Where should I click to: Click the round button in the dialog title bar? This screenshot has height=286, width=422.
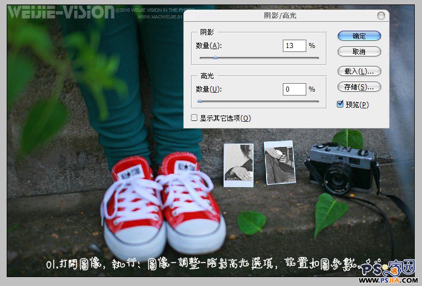pos(381,16)
